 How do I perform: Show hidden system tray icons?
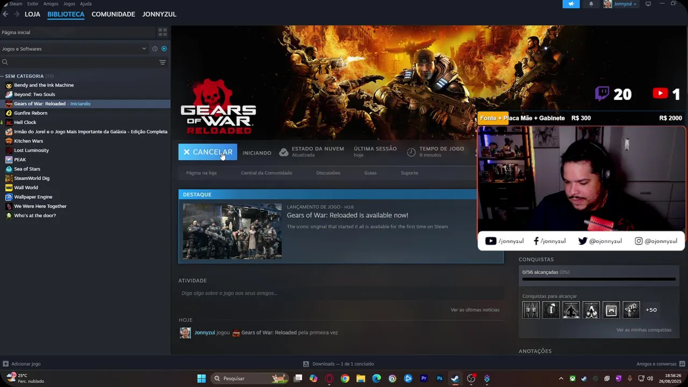[561, 378]
